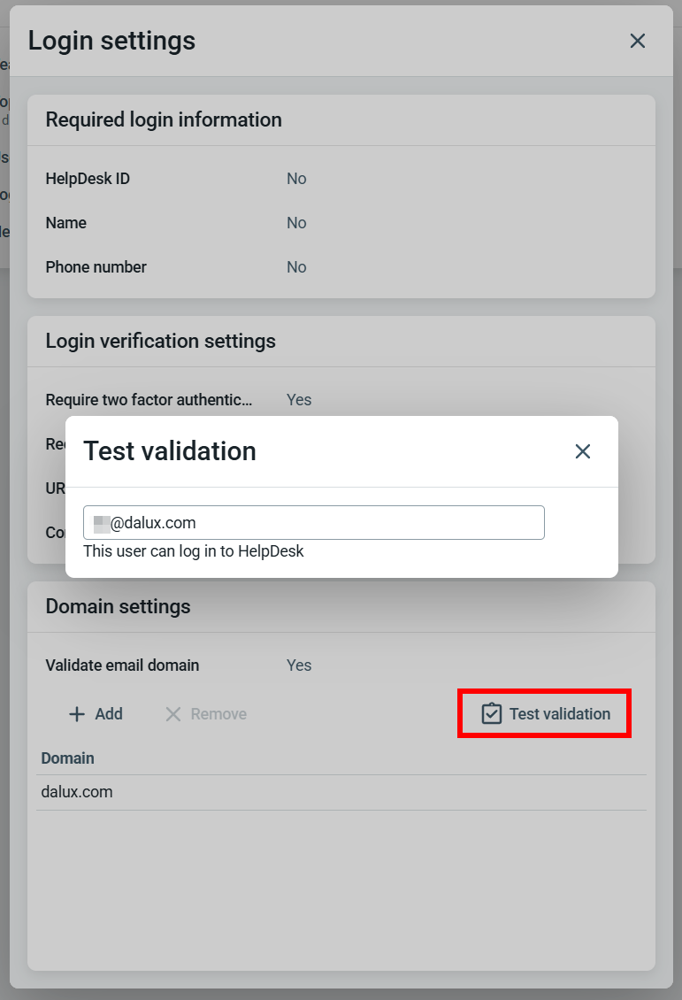The image size is (682, 1000).
Task: Close the Test validation popup via its X icon
Action: [x=582, y=451]
